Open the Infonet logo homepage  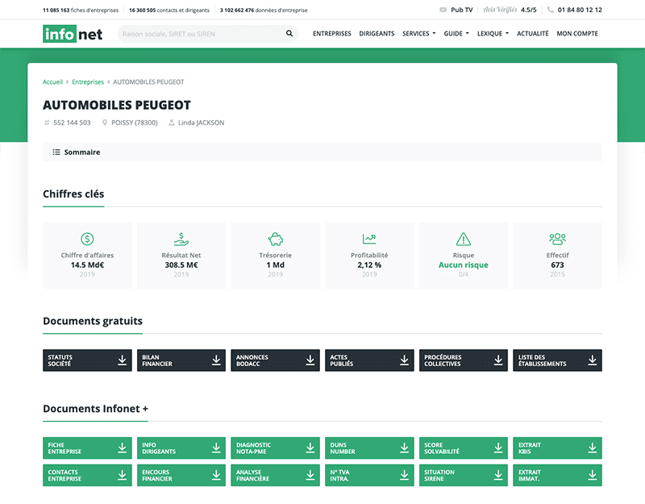[73, 34]
